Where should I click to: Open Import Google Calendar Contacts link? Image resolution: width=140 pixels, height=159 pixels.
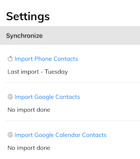click(x=60, y=135)
